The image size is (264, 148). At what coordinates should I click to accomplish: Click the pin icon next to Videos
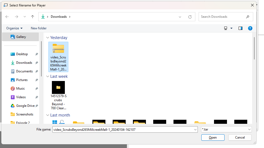tap(36, 97)
